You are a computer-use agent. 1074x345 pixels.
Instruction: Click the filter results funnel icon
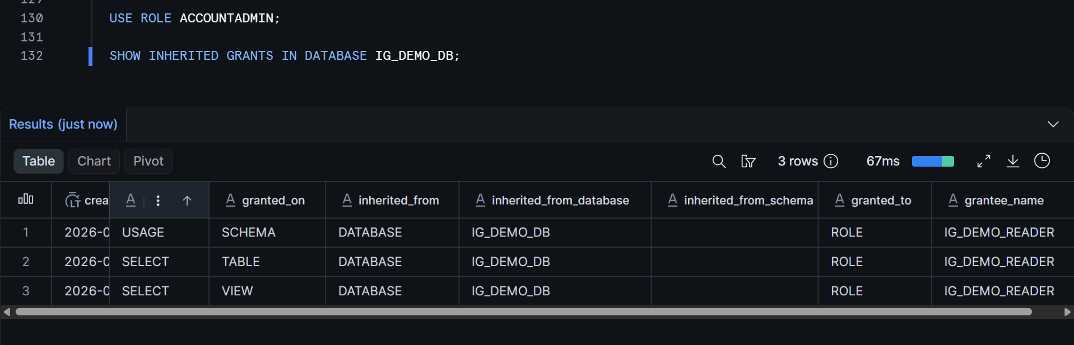coord(748,162)
